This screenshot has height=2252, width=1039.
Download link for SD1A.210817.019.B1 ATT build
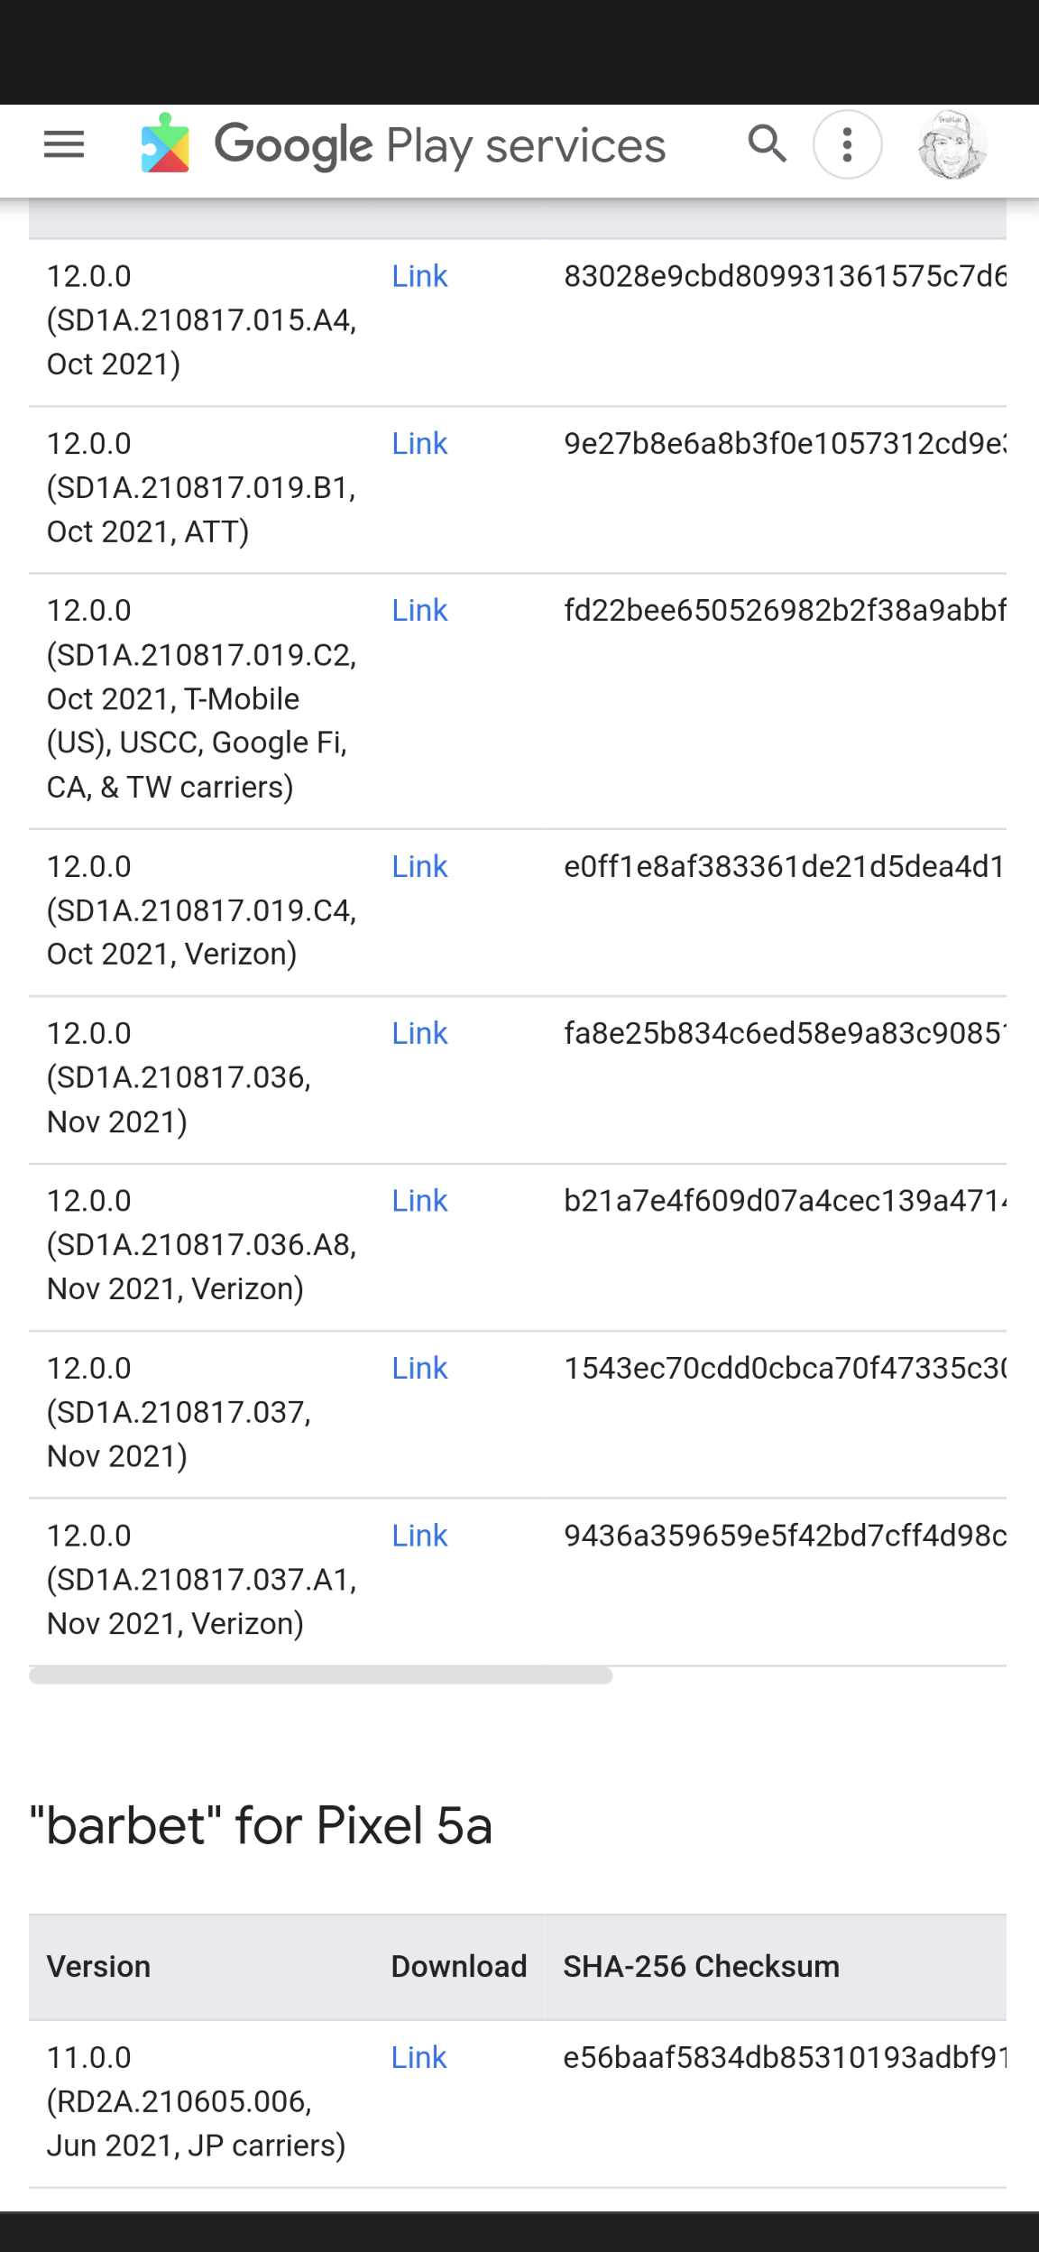[x=419, y=444]
